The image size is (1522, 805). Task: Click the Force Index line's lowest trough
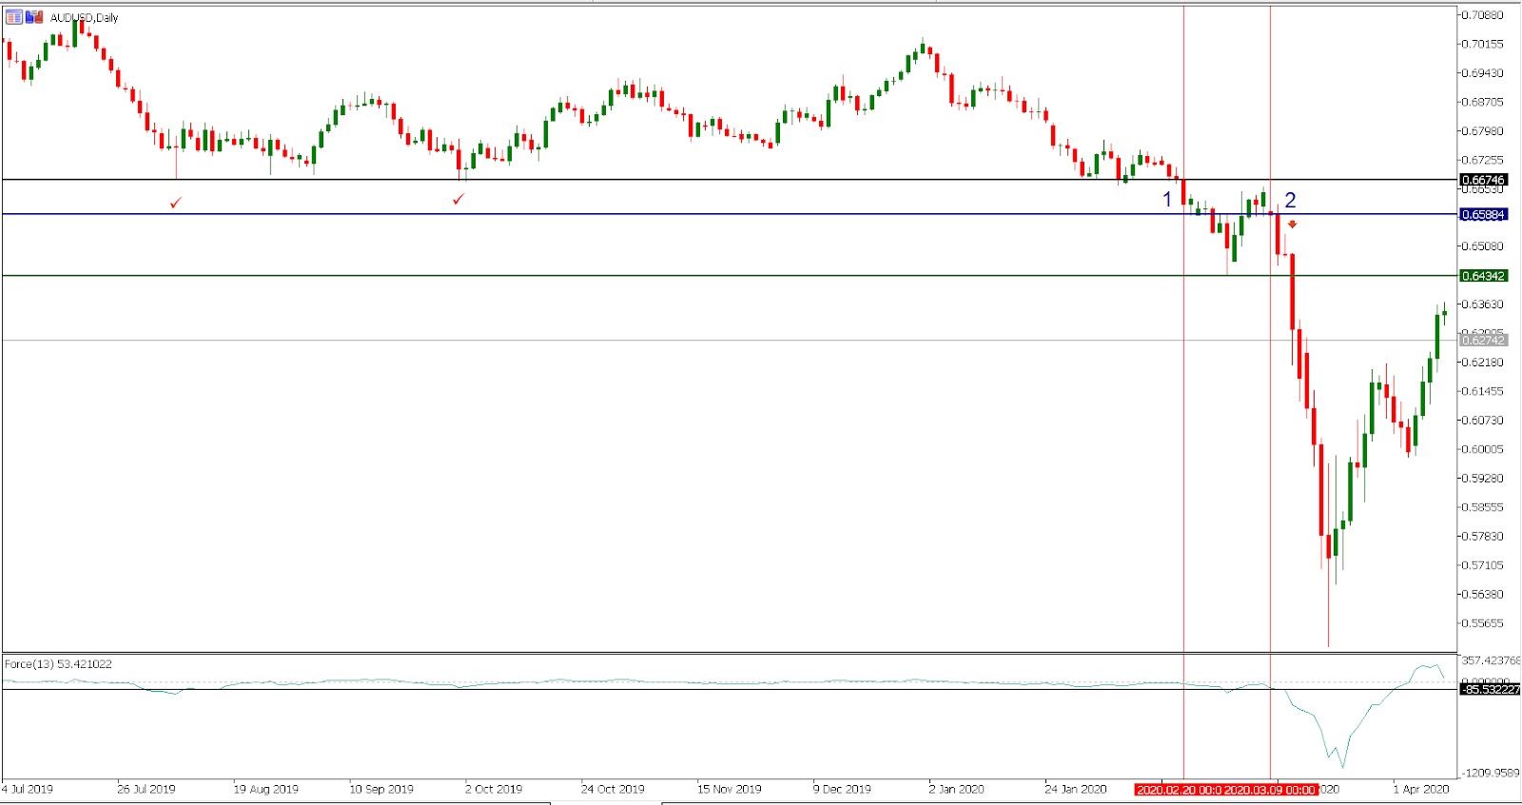[1342, 765]
